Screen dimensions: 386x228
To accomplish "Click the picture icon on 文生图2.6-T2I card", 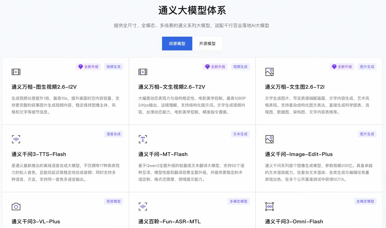I will click(x=269, y=72).
